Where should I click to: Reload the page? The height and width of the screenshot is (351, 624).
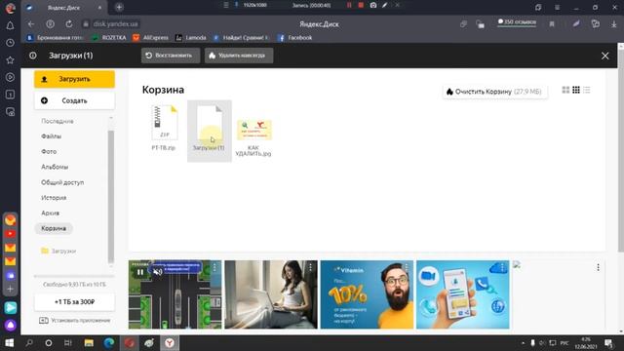69,23
